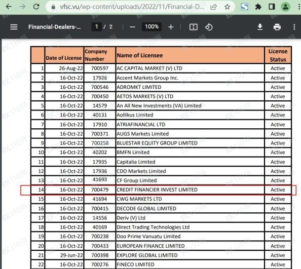This screenshot has width=301, height=269.
Task: Open the Extensions puzzle menu
Action: click(258, 7)
